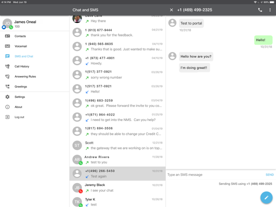Click the phone call icon in header
Image resolution: width=276 pixels, height=207 pixels.
click(x=260, y=10)
